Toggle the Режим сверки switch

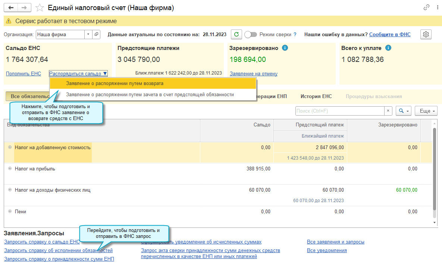251,34
